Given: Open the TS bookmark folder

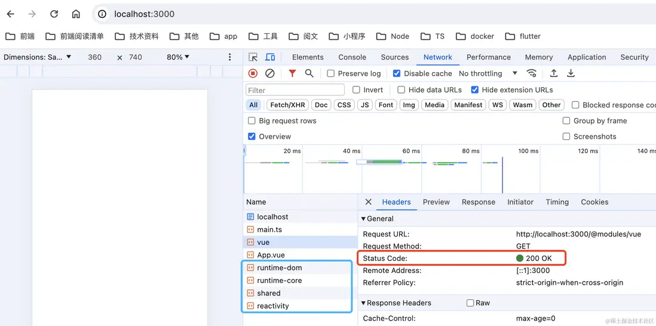Looking at the screenshot, I should (x=432, y=36).
